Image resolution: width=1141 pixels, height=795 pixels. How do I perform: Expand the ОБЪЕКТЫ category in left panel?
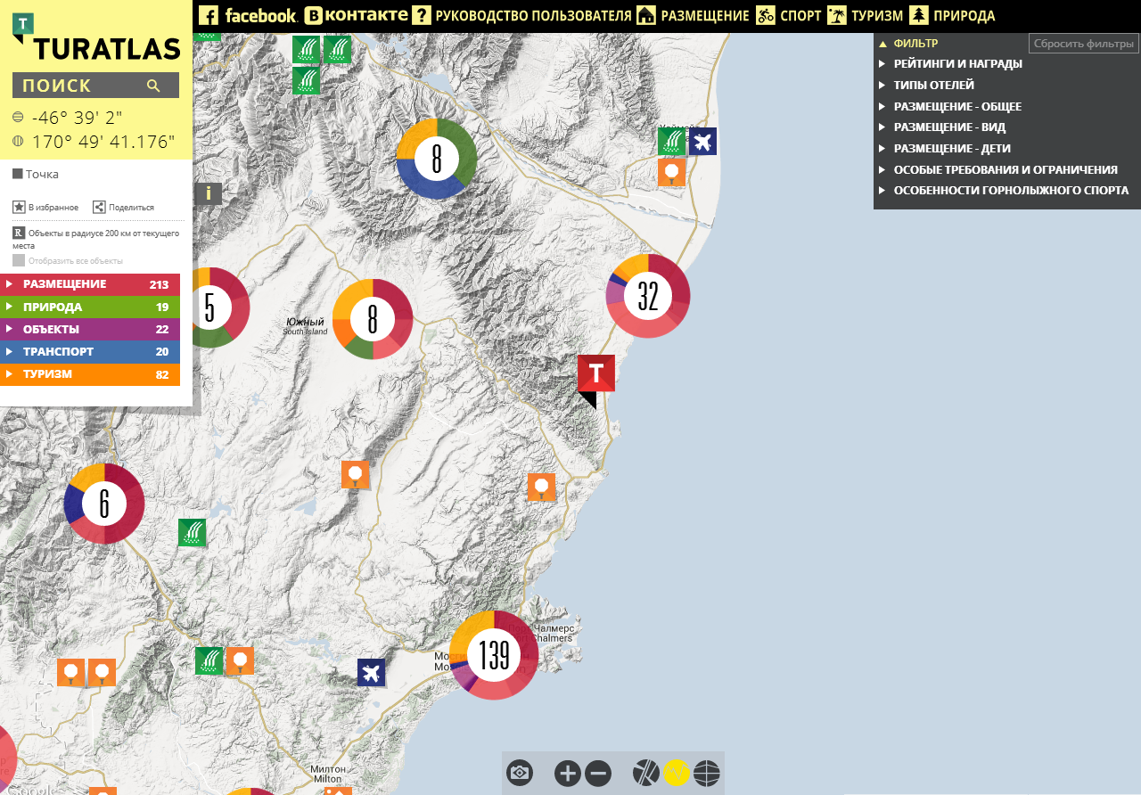click(x=90, y=330)
